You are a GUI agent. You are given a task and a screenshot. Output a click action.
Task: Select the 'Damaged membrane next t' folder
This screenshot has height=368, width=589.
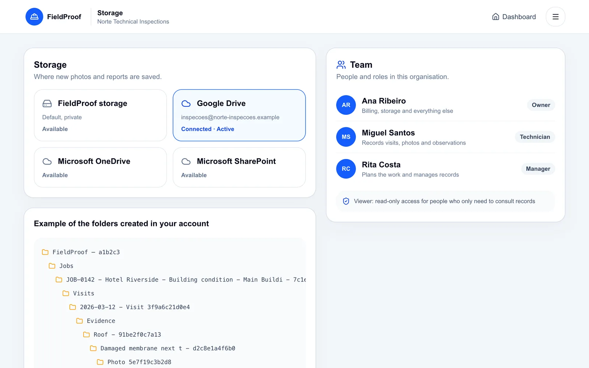coord(162,348)
